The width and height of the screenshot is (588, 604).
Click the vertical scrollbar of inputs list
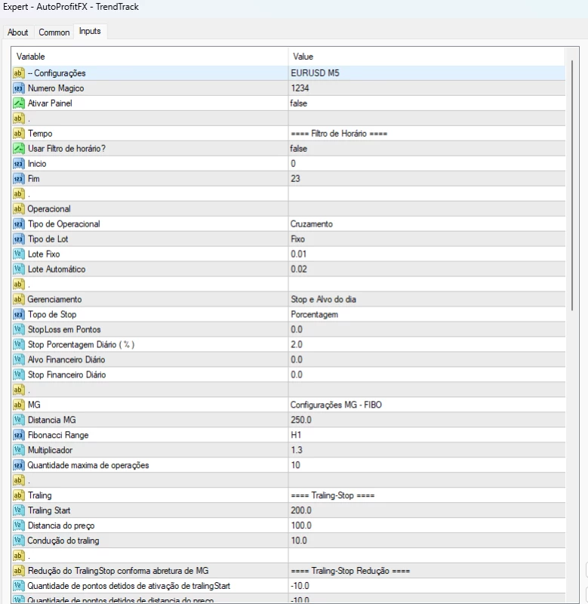point(571,181)
